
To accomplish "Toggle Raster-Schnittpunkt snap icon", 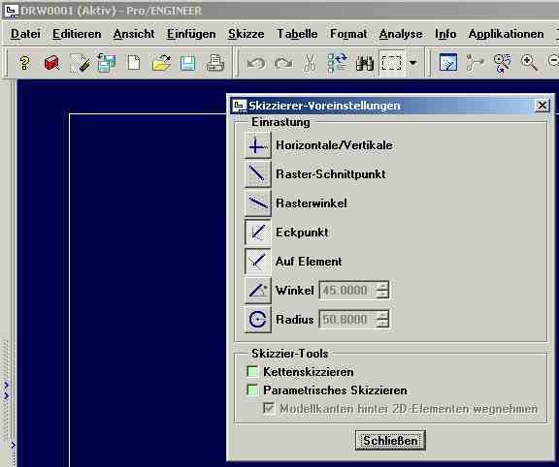I will 258,174.
